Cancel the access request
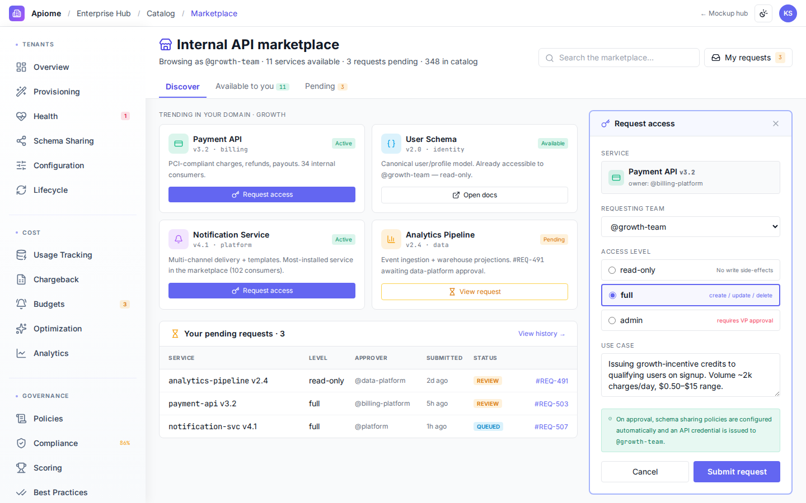This screenshot has height=503, width=806. point(645,472)
